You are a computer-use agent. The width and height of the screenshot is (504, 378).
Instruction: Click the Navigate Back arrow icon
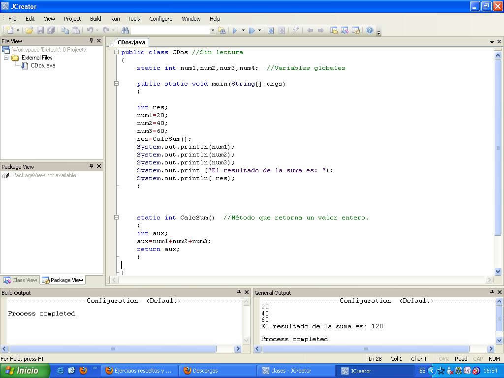(x=310, y=31)
